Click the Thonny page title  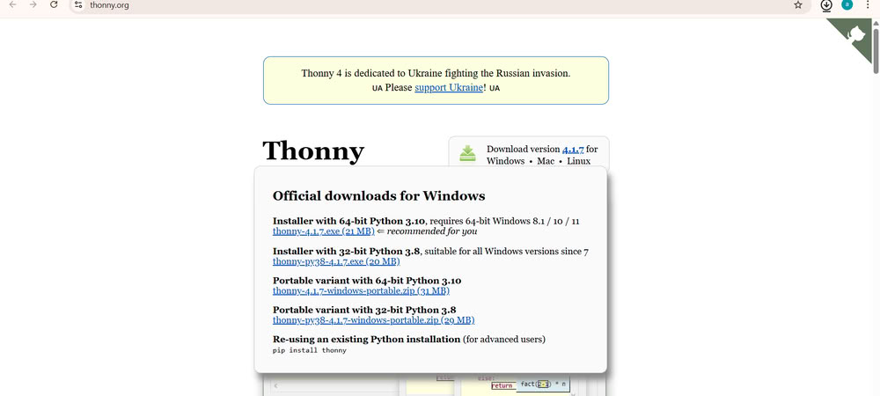click(313, 150)
